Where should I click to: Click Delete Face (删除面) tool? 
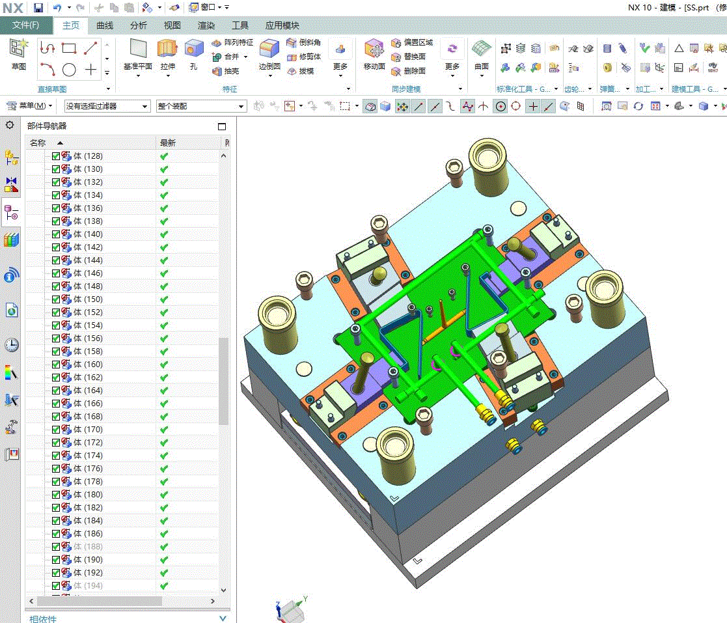(x=409, y=71)
